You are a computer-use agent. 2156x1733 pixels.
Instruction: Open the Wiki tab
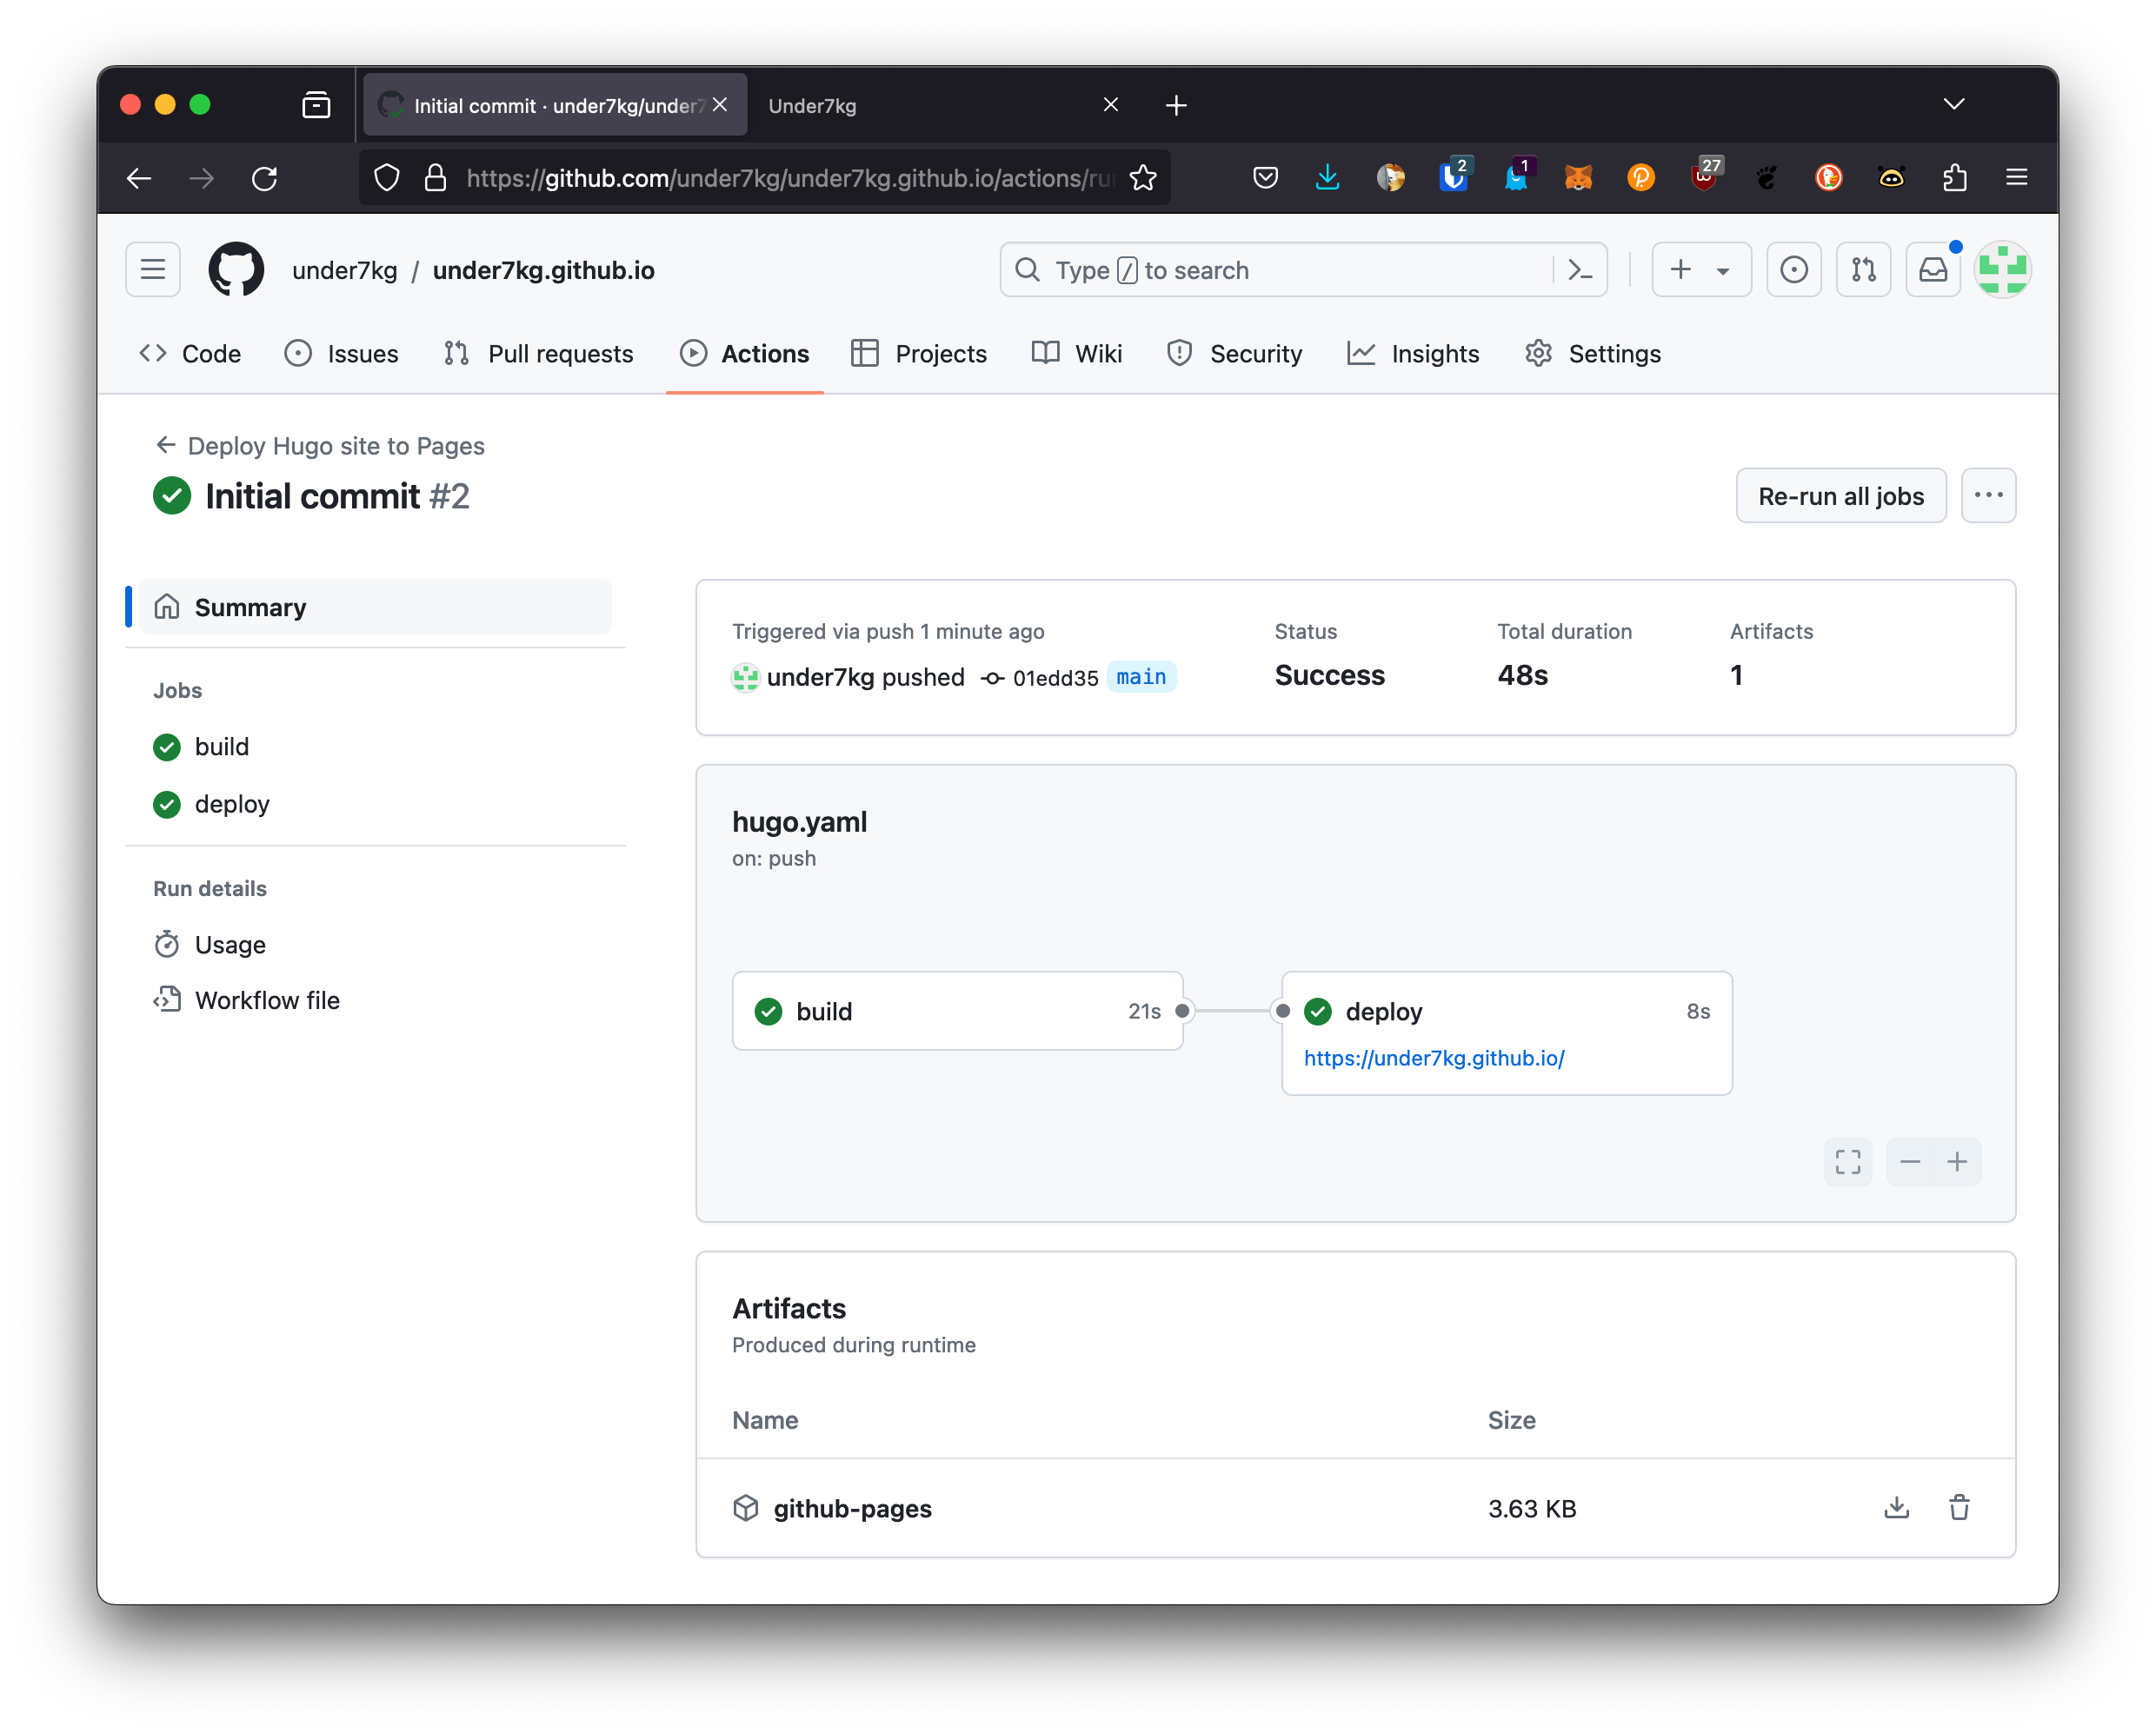[x=1077, y=354]
